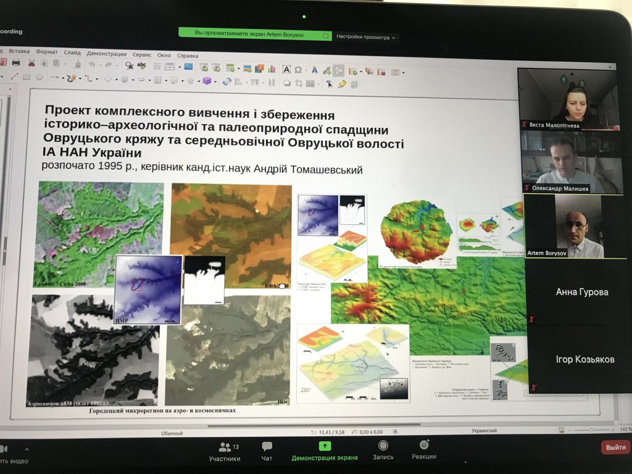Screen dimensions: 632x474
Task: Open the Формат menu
Action: click(47, 52)
